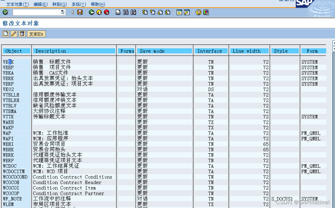
Task: Click the Object column header
Action: (x=17, y=51)
